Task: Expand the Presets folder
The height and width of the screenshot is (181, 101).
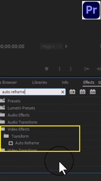Action: point(14,101)
